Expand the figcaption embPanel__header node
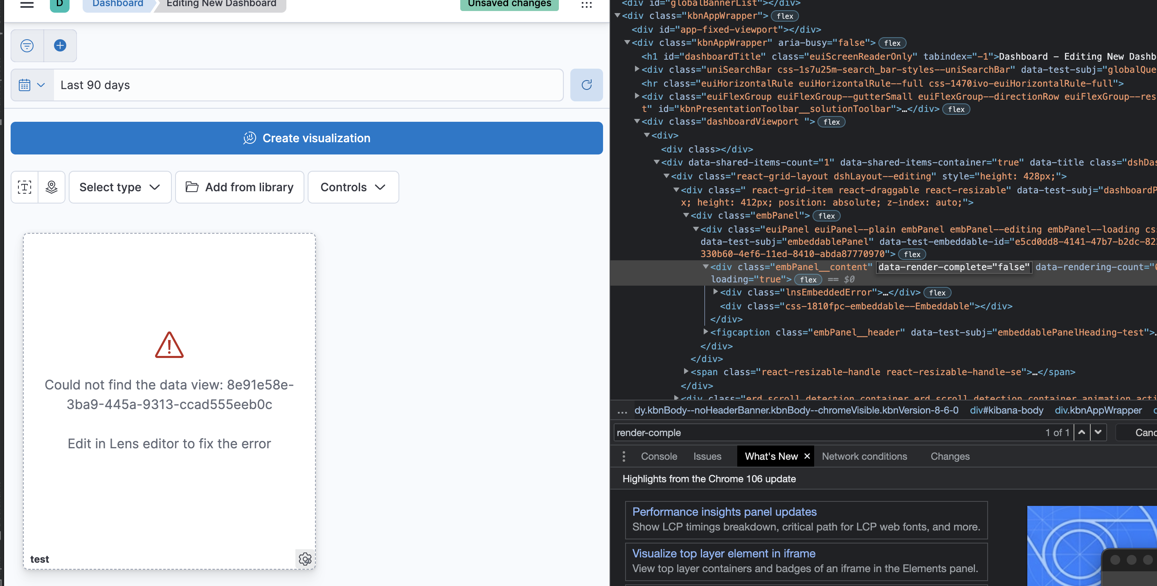This screenshot has height=586, width=1157. pyautogui.click(x=706, y=332)
